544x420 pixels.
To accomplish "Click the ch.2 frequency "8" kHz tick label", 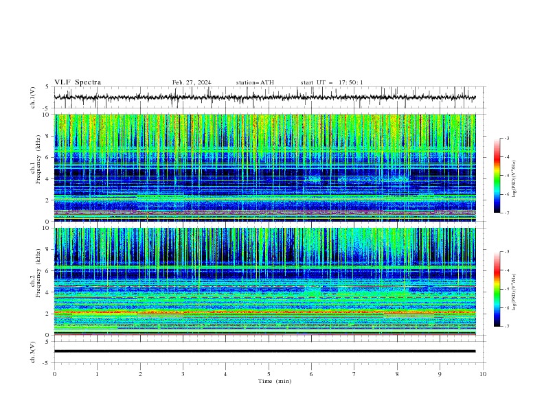I will tap(49, 250).
